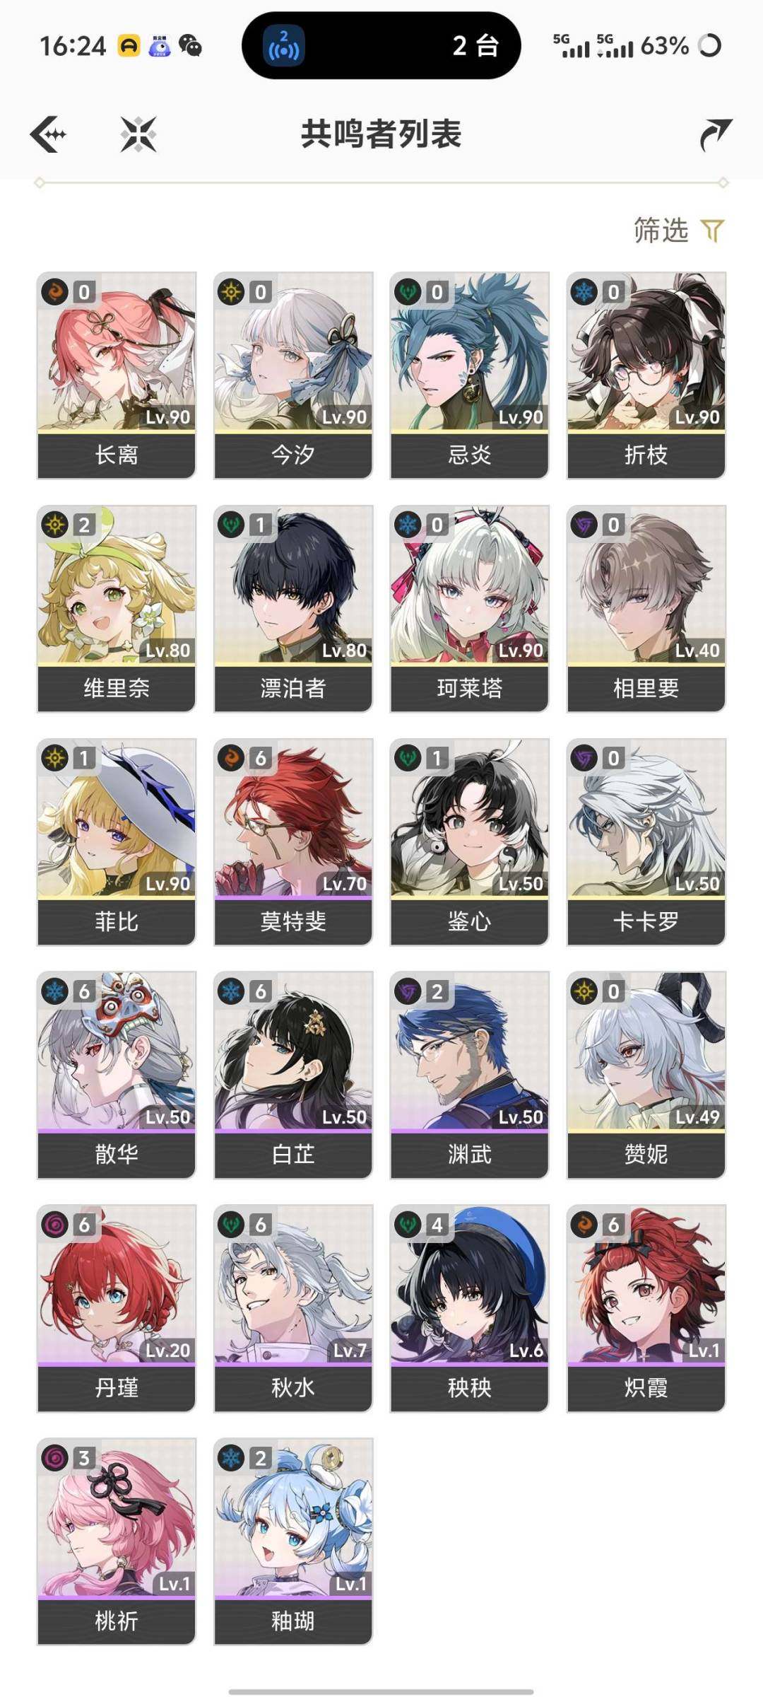763x1697 pixels.
Task: Open the casting pill showing 2 台
Action: (381, 46)
